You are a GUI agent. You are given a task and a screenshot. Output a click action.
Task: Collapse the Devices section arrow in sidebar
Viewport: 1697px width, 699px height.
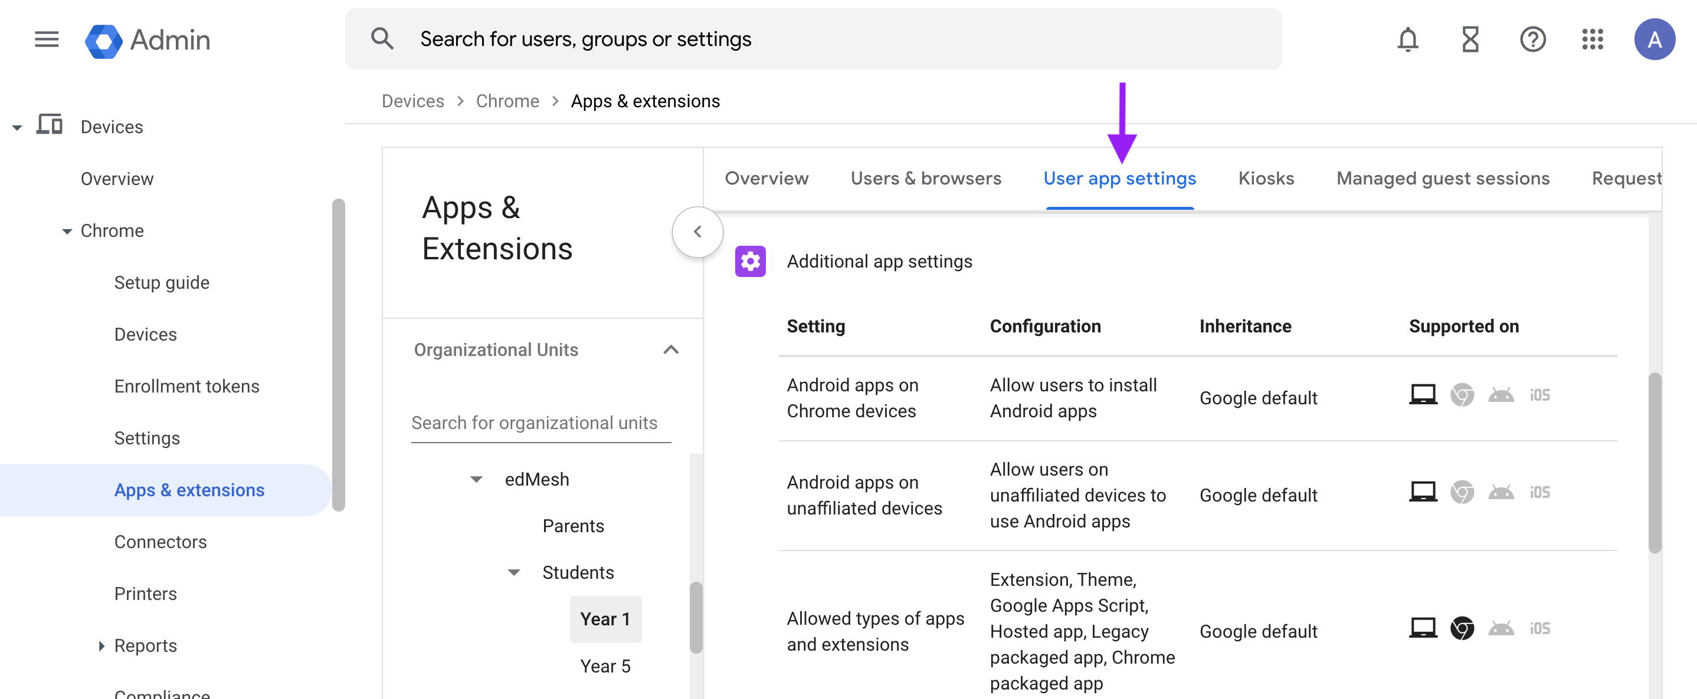17,128
